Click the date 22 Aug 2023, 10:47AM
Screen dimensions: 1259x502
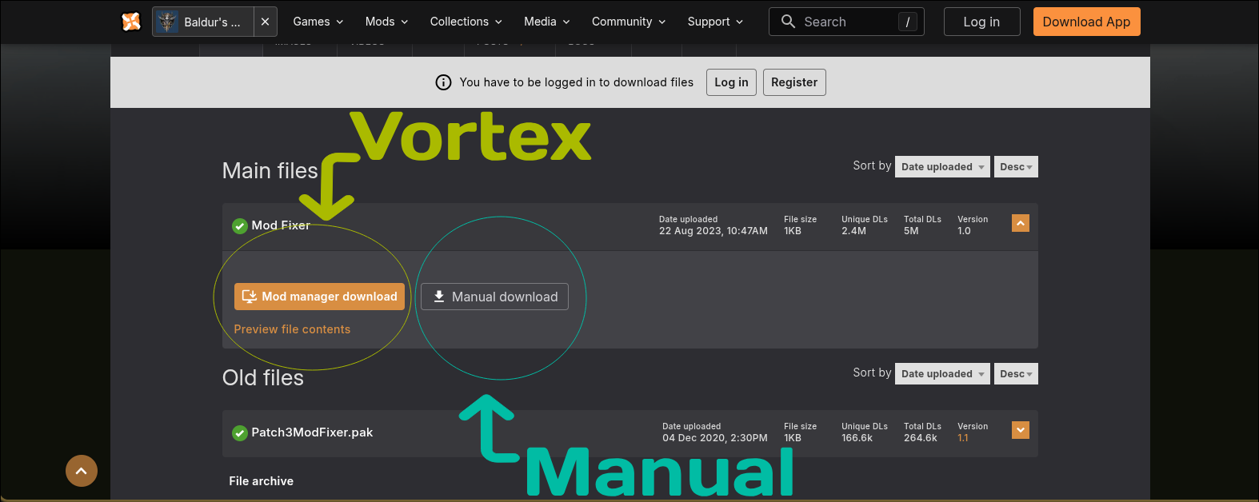(x=713, y=231)
